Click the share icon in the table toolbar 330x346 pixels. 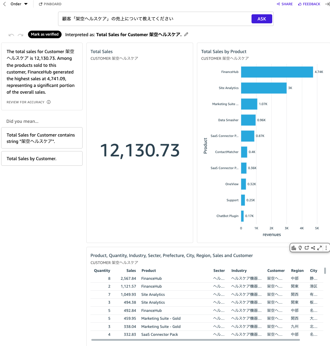(x=313, y=248)
